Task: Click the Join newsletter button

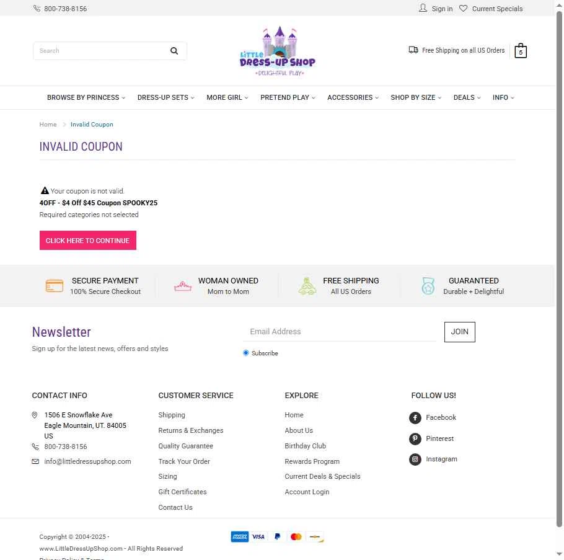Action: (x=459, y=332)
